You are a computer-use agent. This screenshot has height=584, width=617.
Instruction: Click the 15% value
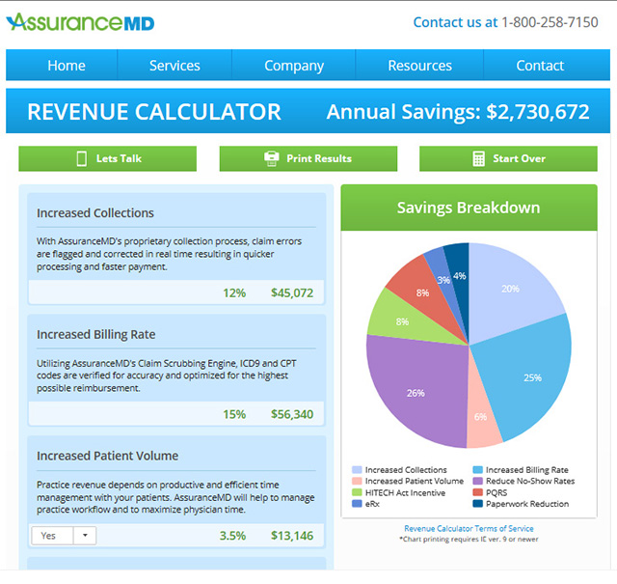tap(234, 414)
